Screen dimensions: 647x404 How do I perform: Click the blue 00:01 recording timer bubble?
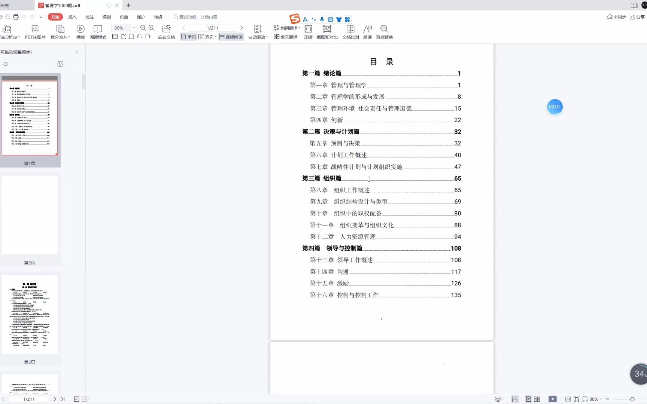[555, 107]
